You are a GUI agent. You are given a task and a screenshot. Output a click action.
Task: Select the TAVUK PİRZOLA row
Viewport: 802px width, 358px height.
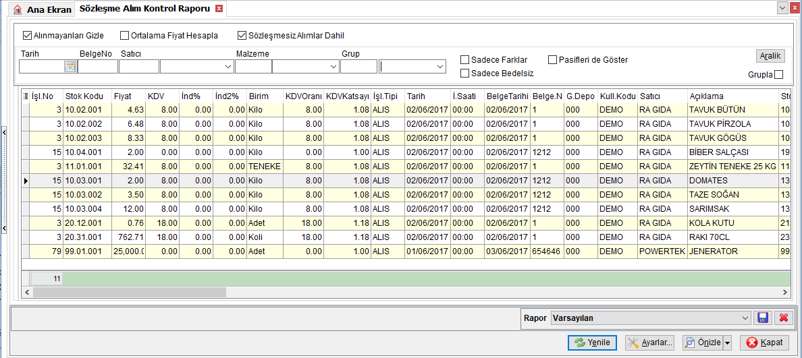click(x=406, y=123)
